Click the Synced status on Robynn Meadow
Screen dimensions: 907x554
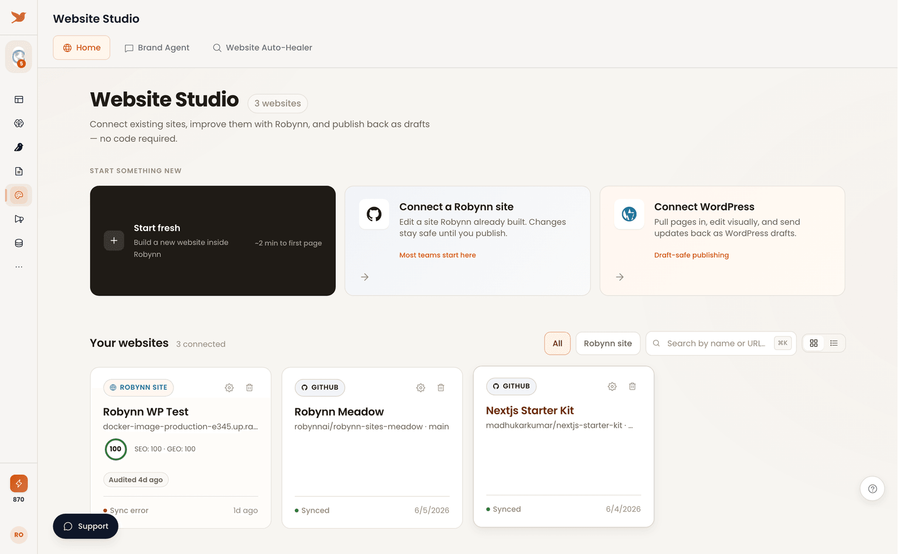(312, 510)
